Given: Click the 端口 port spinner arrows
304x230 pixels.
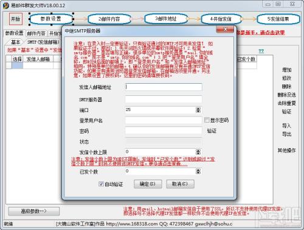Looking at the screenshot, I should pyautogui.click(x=198, y=110).
